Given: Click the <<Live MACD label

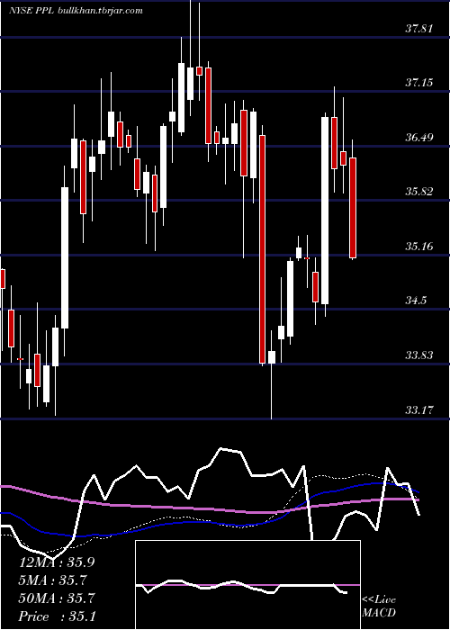Looking at the screenshot, I should (x=379, y=606).
